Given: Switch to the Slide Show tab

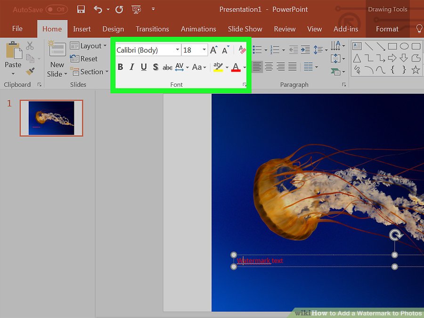Looking at the screenshot, I should [245, 29].
